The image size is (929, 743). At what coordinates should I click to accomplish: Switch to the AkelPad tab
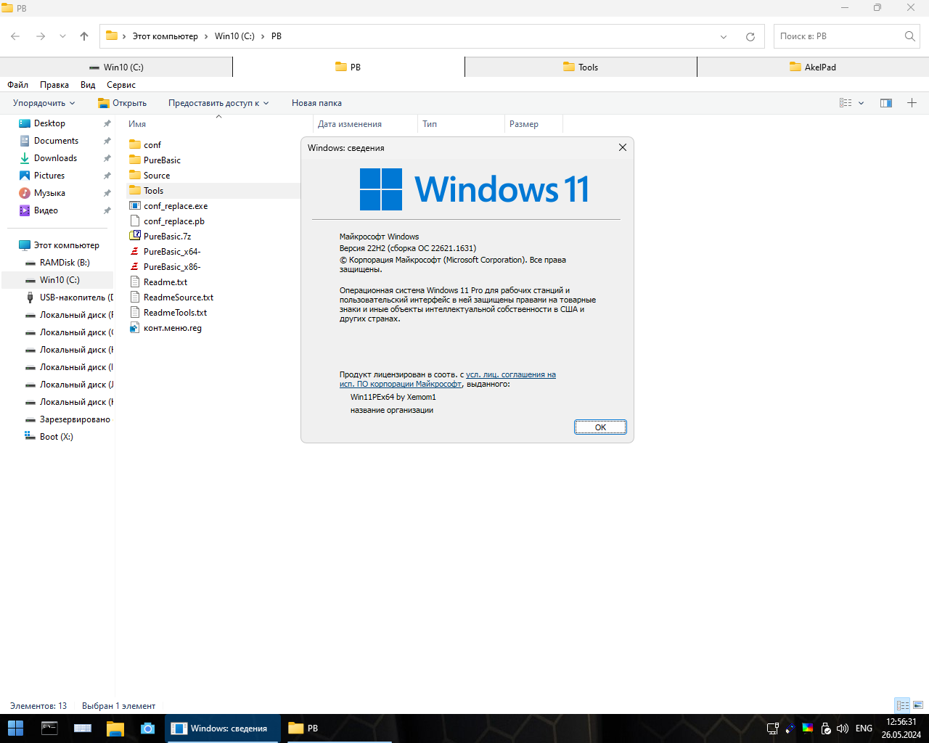[813, 67]
